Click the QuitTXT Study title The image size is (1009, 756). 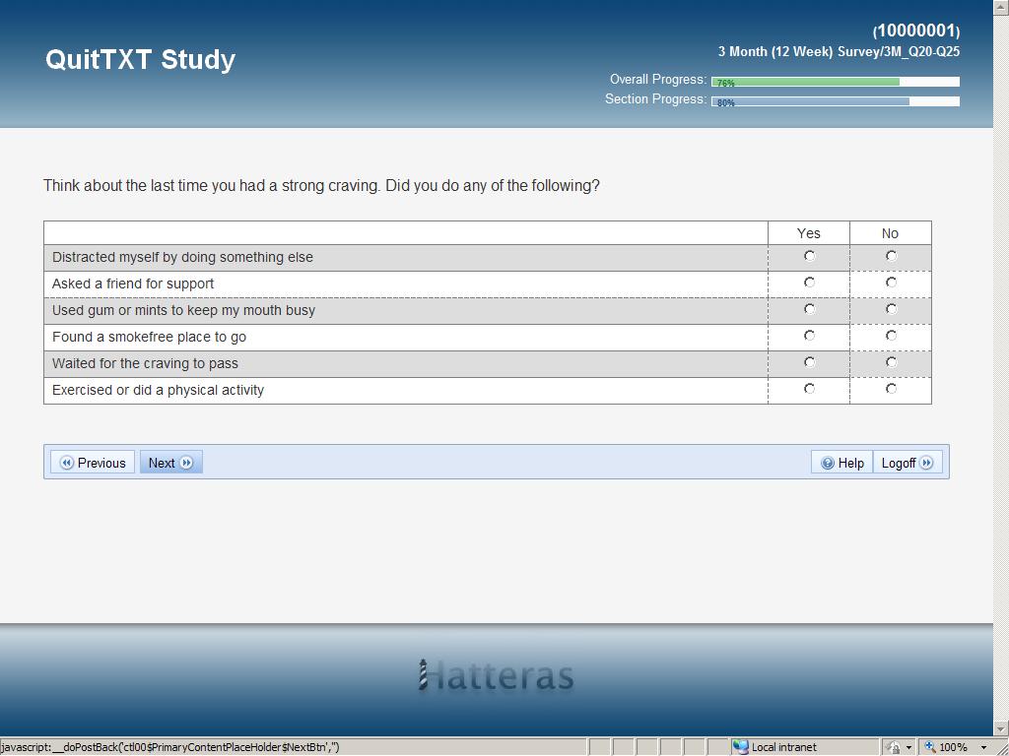140,59
